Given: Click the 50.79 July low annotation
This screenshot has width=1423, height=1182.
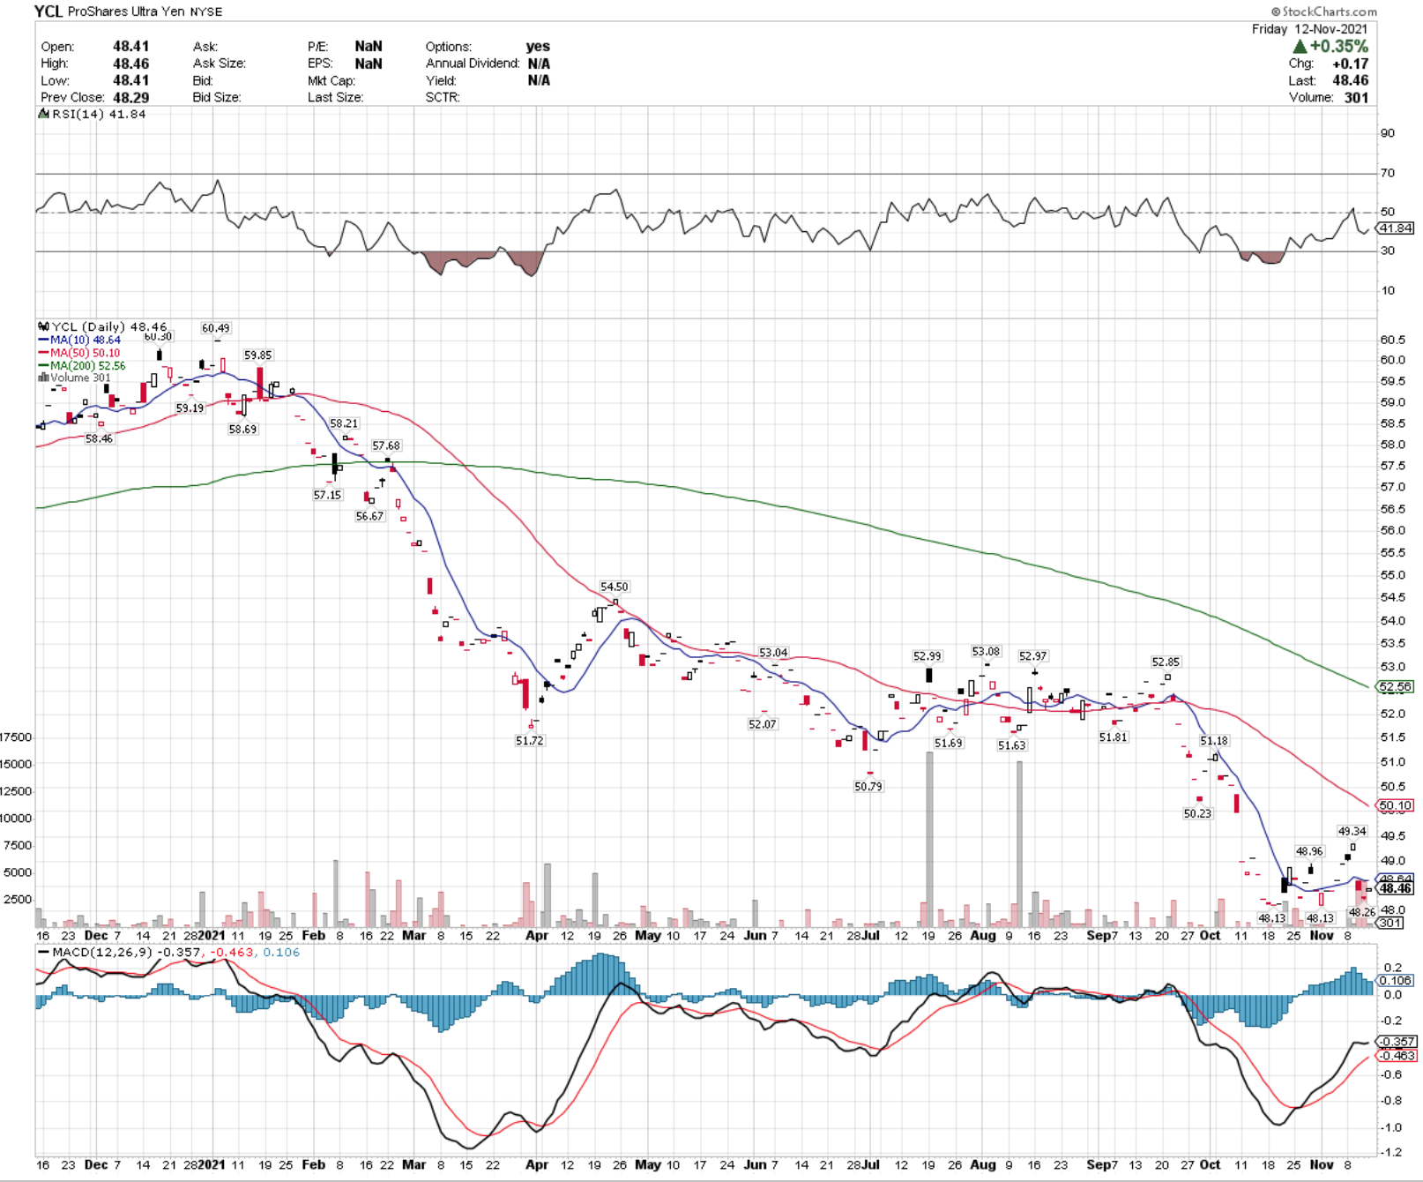Looking at the screenshot, I should coord(868,786).
